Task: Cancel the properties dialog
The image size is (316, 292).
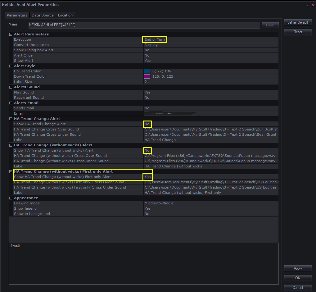Action: click(x=298, y=288)
